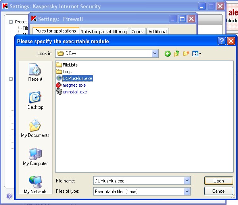Click the help question-mark button in the file dialog title bar
This screenshot has width=238, height=205.
(222, 41)
